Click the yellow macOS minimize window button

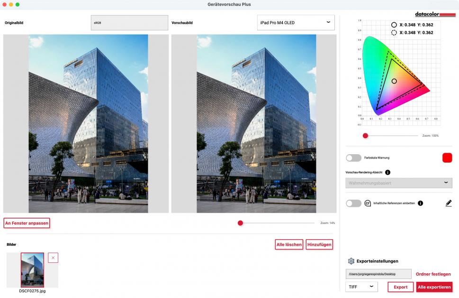11,4
